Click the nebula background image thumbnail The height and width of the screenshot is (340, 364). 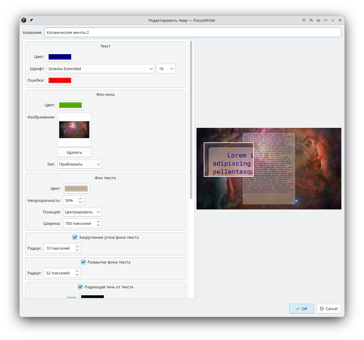(74, 130)
